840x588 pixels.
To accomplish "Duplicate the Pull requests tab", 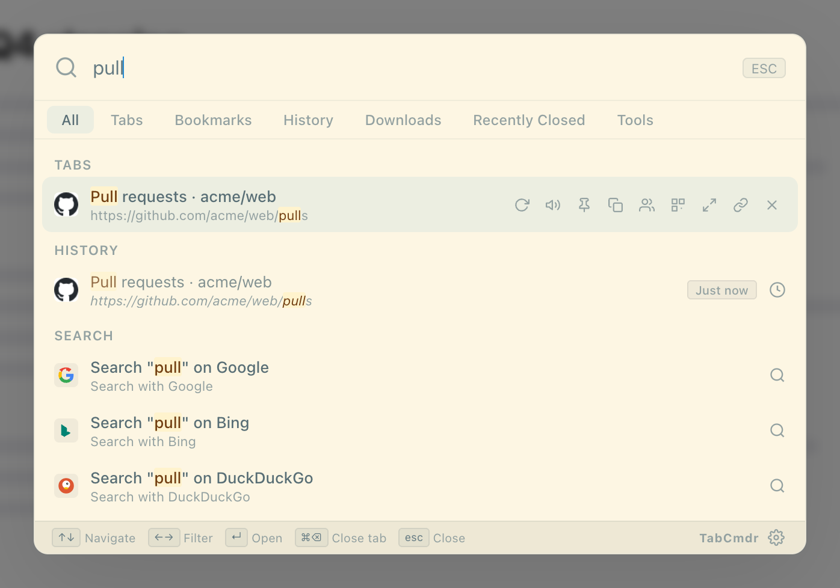I will point(616,205).
